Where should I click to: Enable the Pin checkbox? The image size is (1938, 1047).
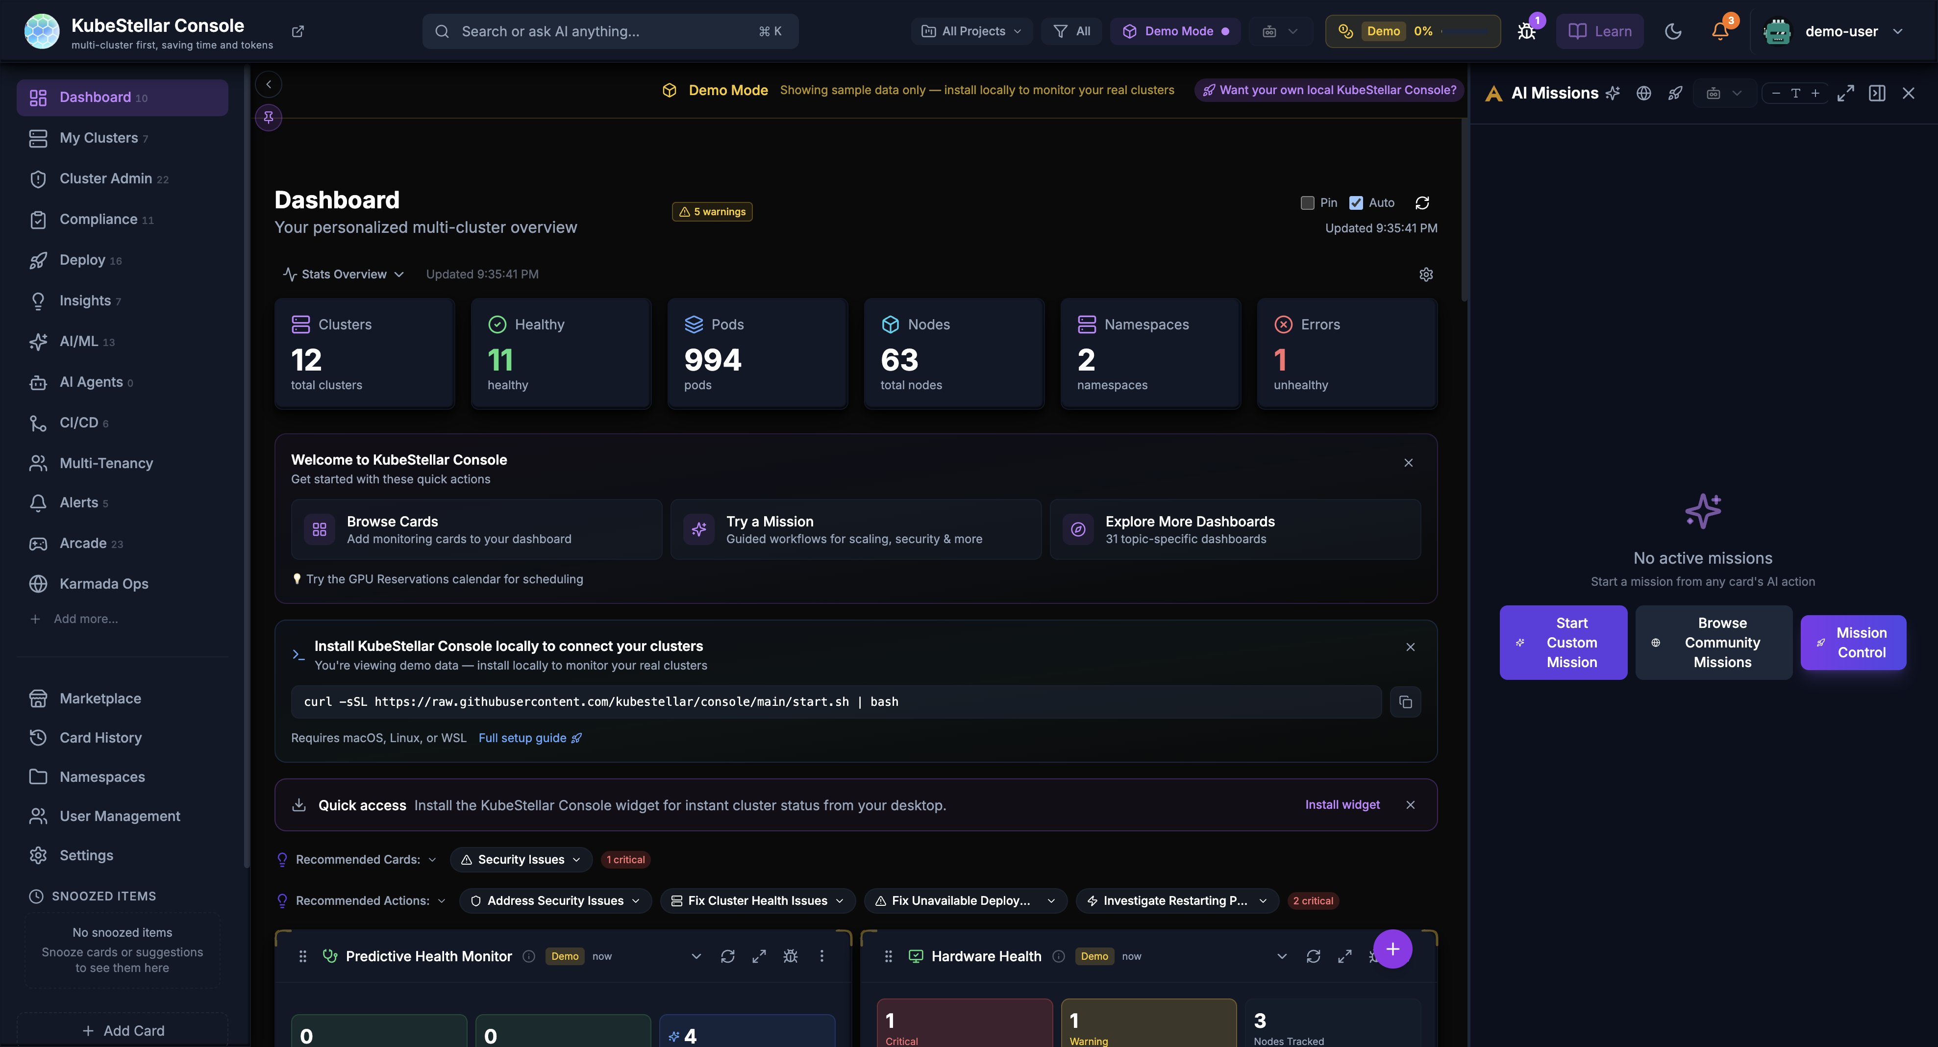[x=1308, y=203]
